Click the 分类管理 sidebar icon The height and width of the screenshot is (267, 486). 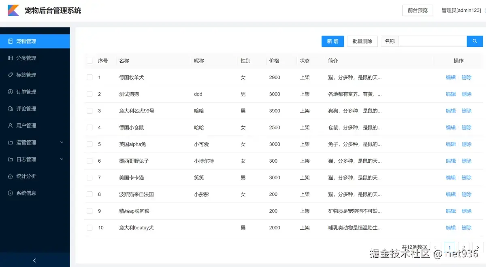pos(11,58)
